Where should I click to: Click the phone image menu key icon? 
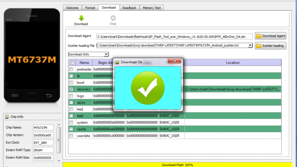click(15, 96)
